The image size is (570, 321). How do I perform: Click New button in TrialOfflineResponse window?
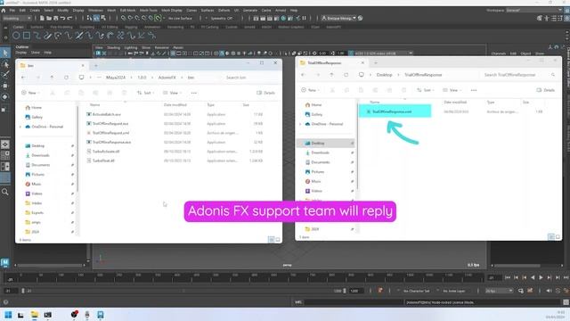[x=311, y=90]
